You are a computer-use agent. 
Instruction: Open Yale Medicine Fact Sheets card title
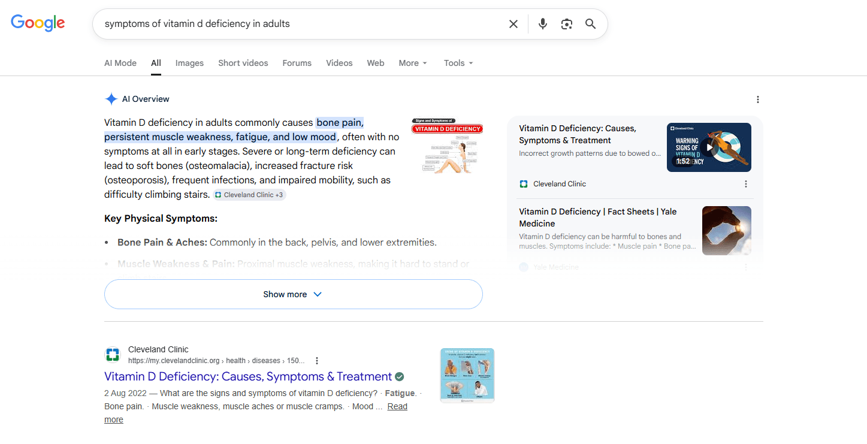click(598, 218)
